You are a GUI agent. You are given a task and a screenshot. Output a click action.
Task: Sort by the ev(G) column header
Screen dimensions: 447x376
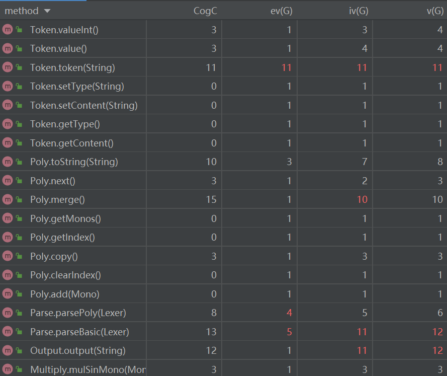pyautogui.click(x=281, y=11)
